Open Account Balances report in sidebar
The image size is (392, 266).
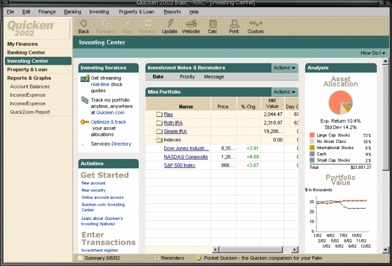click(x=30, y=86)
